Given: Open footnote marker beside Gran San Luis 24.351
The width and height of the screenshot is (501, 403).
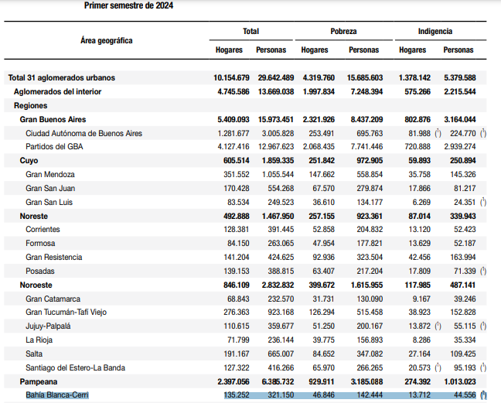Looking at the screenshot, I should (483, 203).
